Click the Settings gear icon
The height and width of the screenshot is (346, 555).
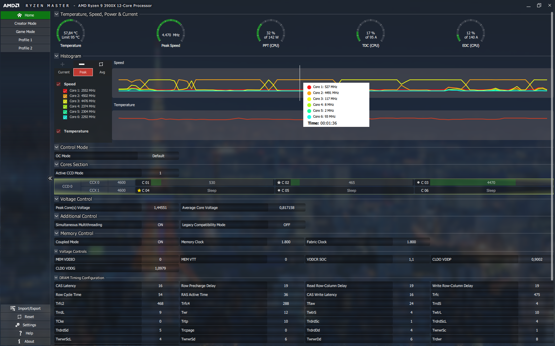18,325
